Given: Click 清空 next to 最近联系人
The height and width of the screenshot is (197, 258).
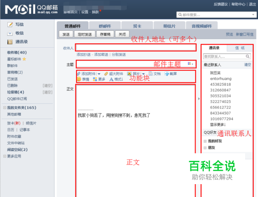Looking at the screenshot, I should pyautogui.click(x=248, y=65).
